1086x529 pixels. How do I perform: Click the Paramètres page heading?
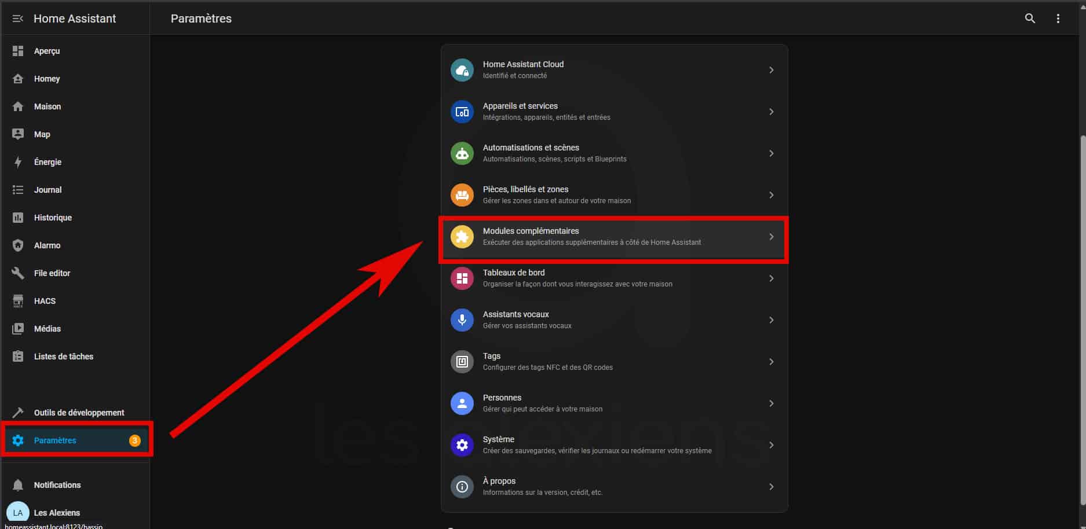(x=201, y=19)
